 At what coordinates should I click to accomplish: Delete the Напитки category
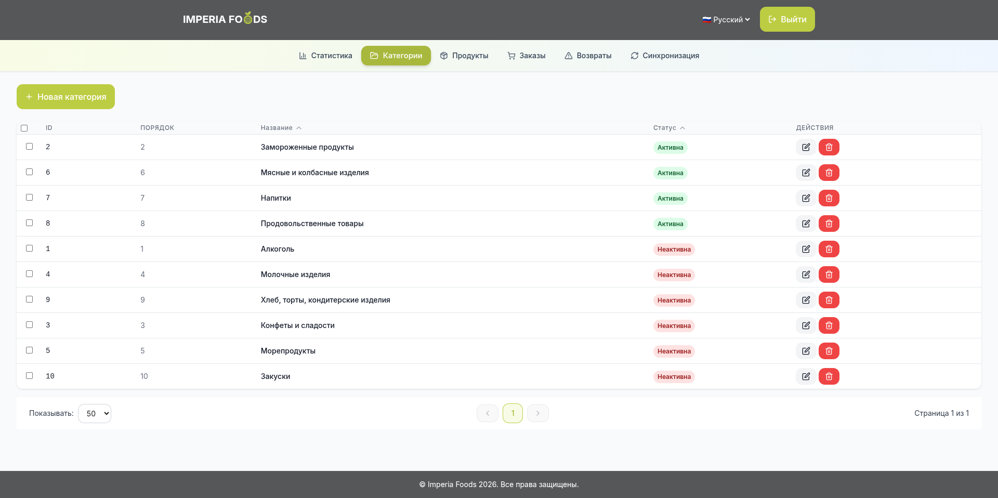tap(829, 198)
